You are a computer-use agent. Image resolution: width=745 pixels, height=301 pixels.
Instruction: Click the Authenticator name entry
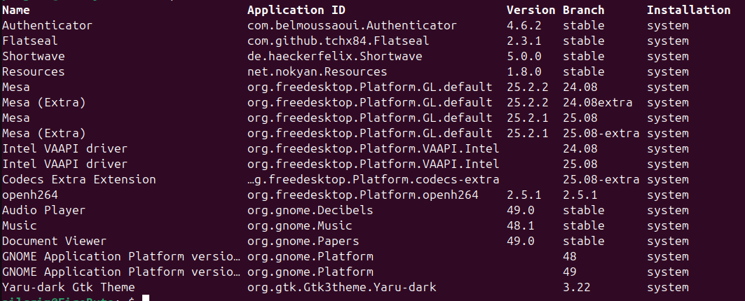[x=47, y=26]
